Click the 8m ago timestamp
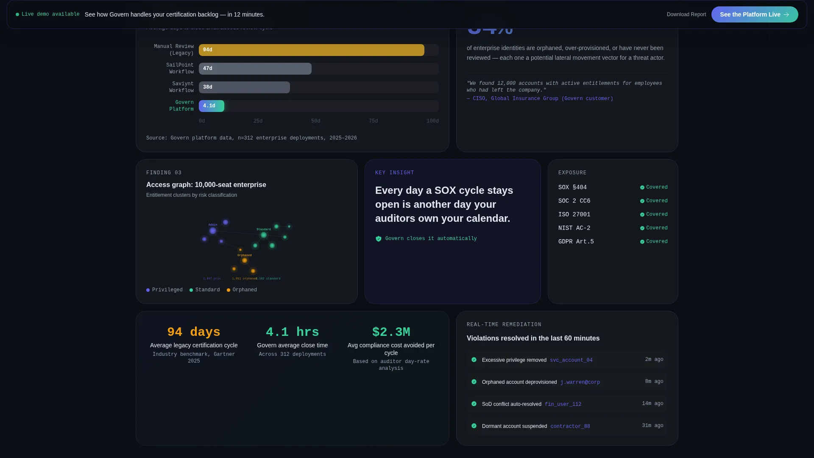Screen dimensions: 814x458 coord(654,382)
